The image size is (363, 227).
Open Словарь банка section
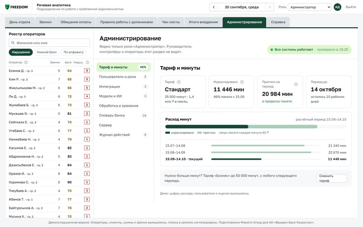(124, 115)
